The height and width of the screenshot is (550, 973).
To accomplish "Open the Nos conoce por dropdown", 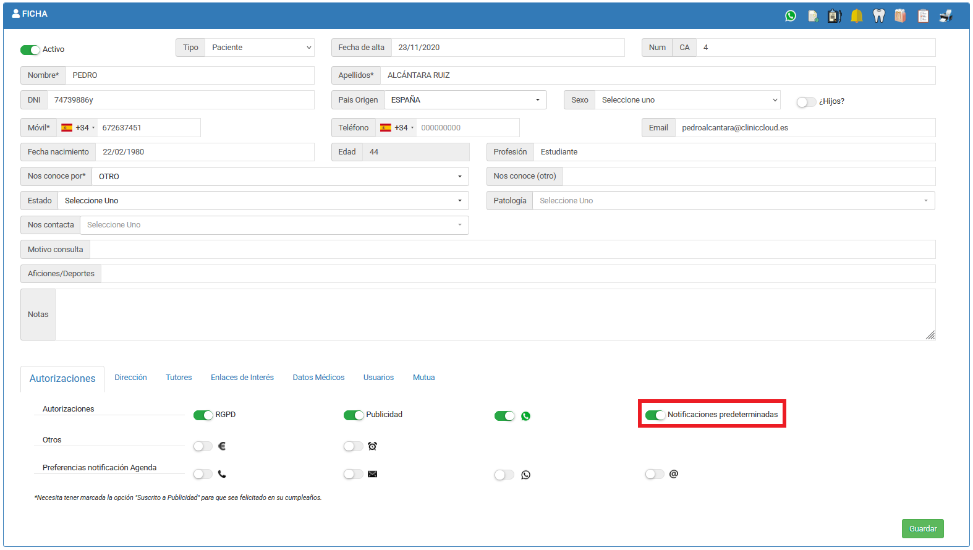I will [x=280, y=176].
